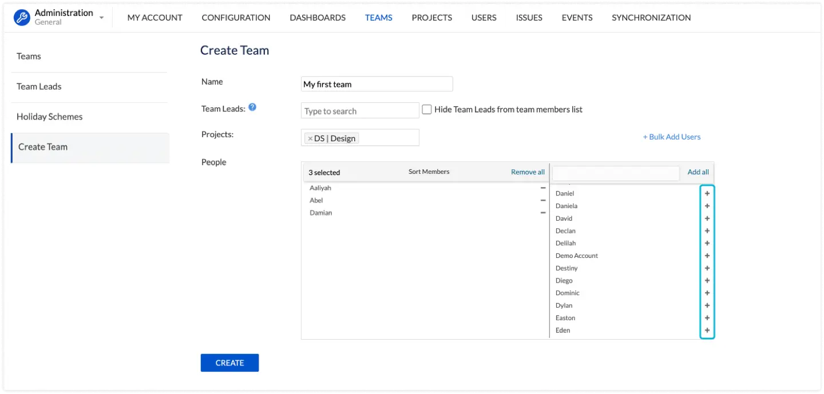Click the people search filter field

pyautogui.click(x=616, y=173)
